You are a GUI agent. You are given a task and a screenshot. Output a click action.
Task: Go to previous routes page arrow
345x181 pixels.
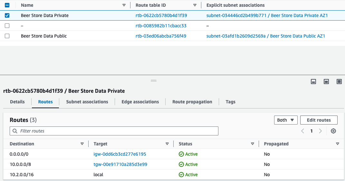pyautogui.click(x=302, y=131)
